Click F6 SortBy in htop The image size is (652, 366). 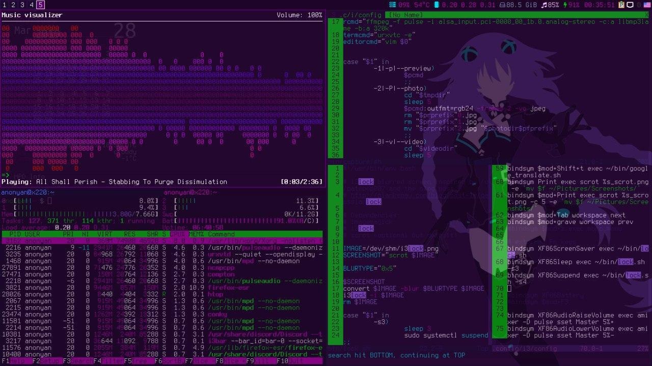169,361
